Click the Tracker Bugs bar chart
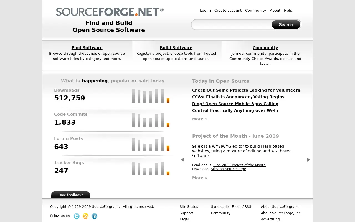 tap(151, 168)
